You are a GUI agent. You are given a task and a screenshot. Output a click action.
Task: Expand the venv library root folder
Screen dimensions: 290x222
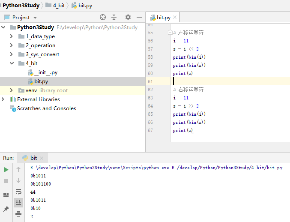pyautogui.click(x=12, y=90)
